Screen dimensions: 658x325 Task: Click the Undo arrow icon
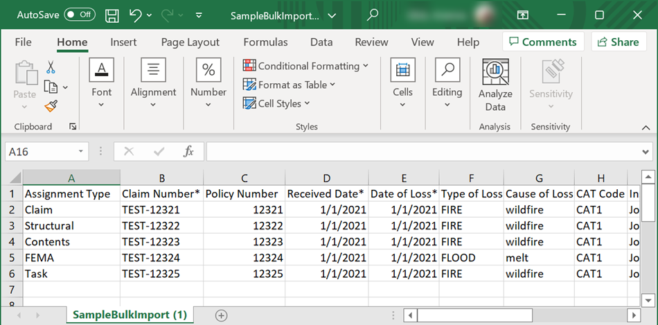[x=136, y=15]
